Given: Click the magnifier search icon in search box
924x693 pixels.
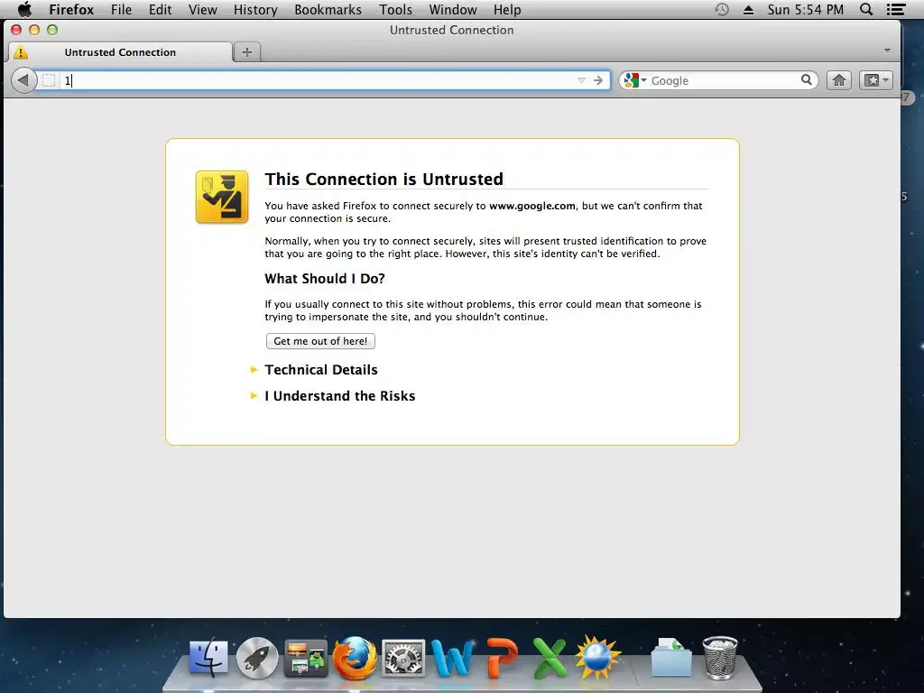Looking at the screenshot, I should pyautogui.click(x=807, y=79).
